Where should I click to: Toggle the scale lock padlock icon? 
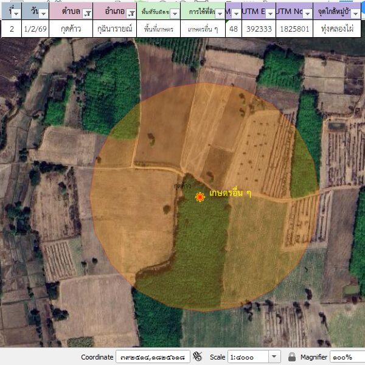pos(292,356)
